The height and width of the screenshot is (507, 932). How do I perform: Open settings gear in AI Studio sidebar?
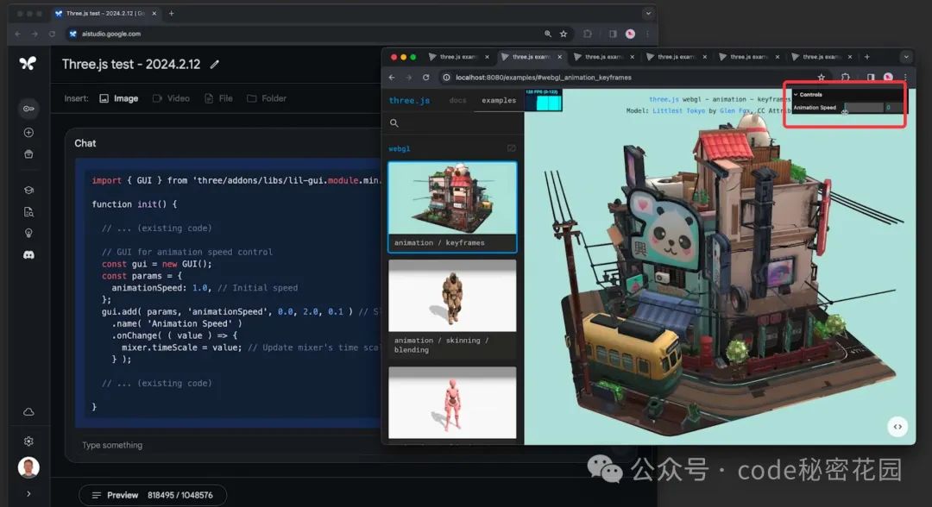coord(28,441)
